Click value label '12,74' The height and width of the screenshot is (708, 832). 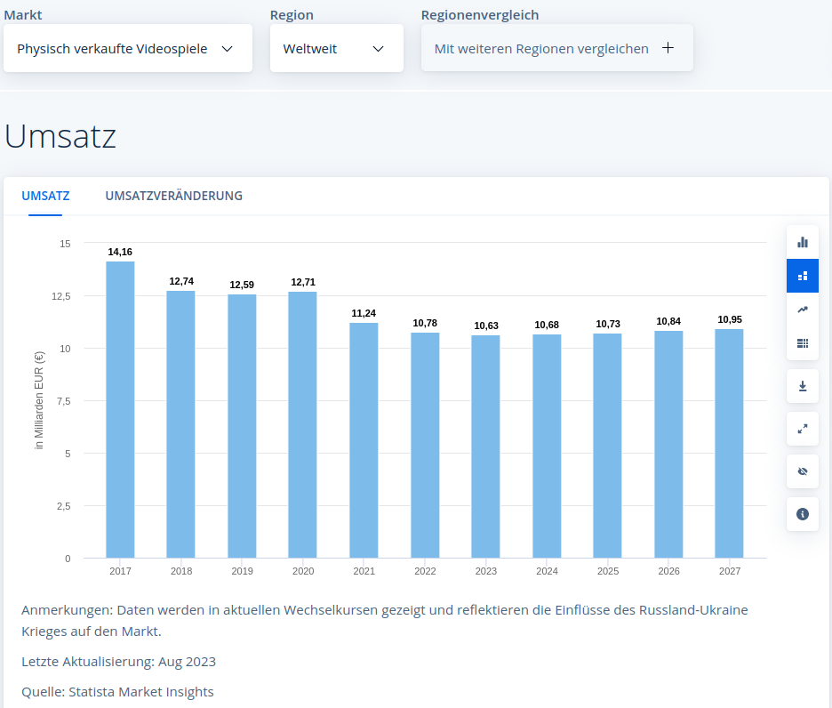181,281
